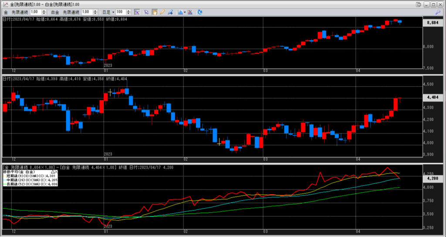Click the restore-down window icon in title bar
The image size is (446, 237).
tap(419, 4)
